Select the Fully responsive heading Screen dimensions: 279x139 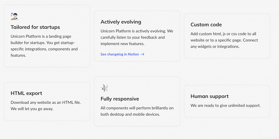[120, 99]
